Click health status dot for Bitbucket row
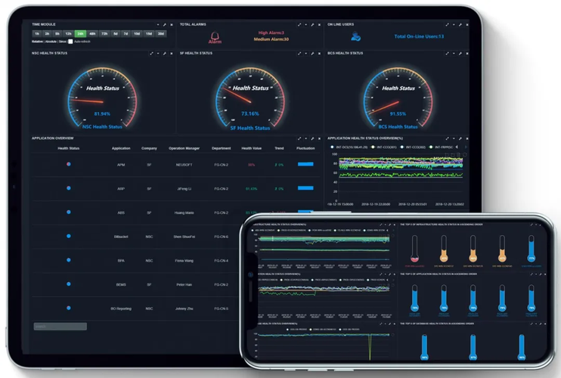Image resolution: width=561 pixels, height=378 pixels. point(68,236)
